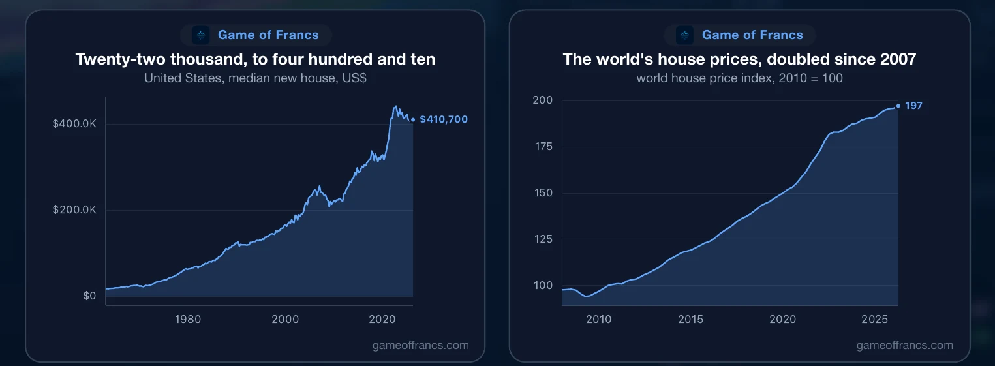Open the Game of Francs badge above left chart

[x=255, y=35]
